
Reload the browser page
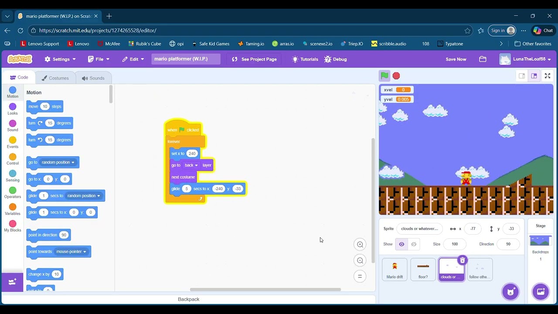20,31
